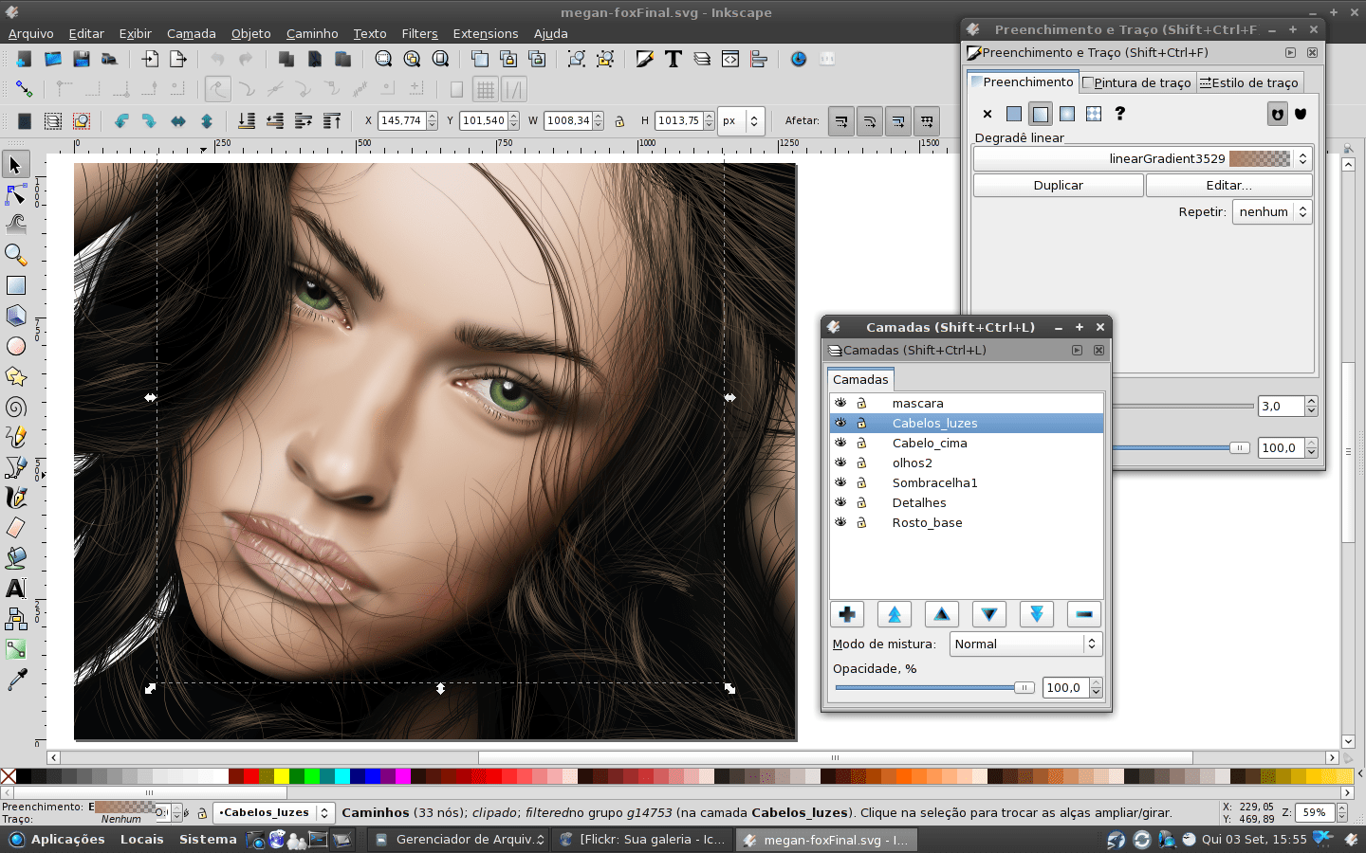Set fill to flat color in Preenchimento panel

(x=1013, y=114)
